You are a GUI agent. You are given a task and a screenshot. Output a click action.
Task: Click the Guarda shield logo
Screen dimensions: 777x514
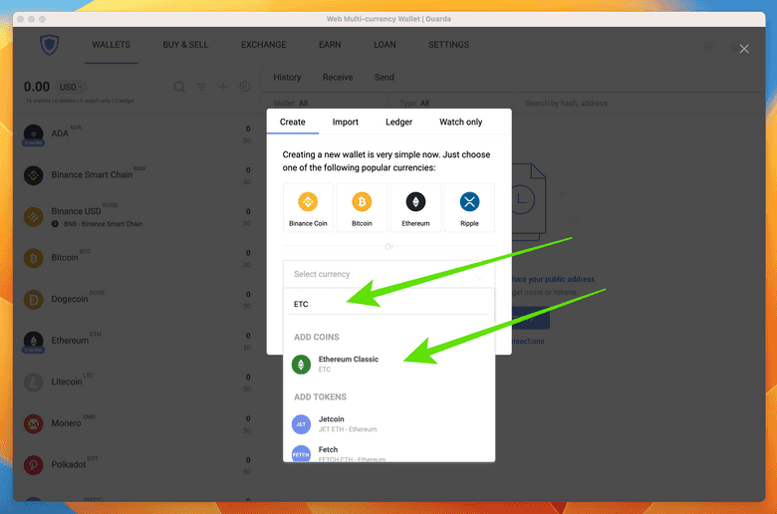(x=50, y=45)
